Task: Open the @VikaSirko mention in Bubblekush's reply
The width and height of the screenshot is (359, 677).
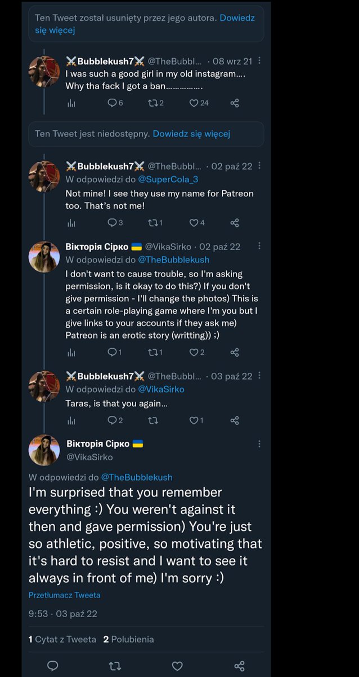Action: 161,389
